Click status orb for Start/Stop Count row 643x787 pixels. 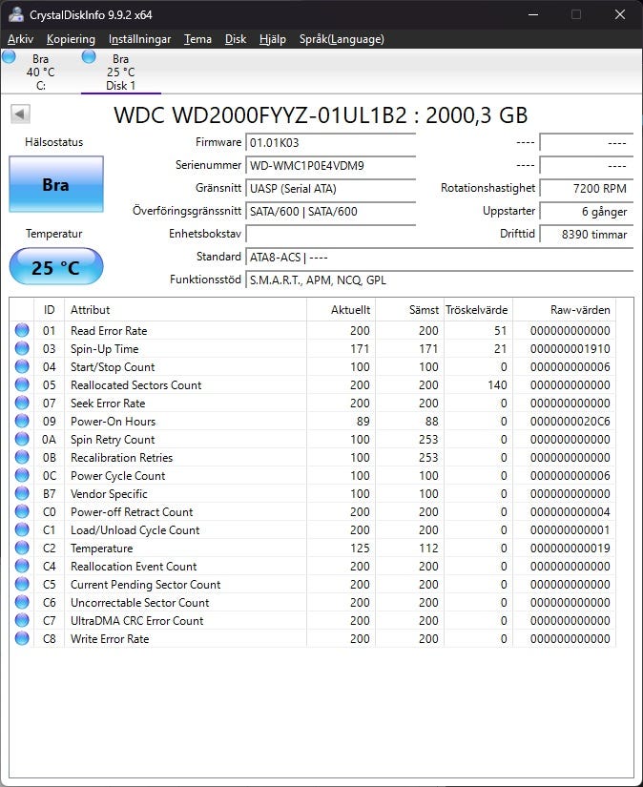(x=22, y=366)
